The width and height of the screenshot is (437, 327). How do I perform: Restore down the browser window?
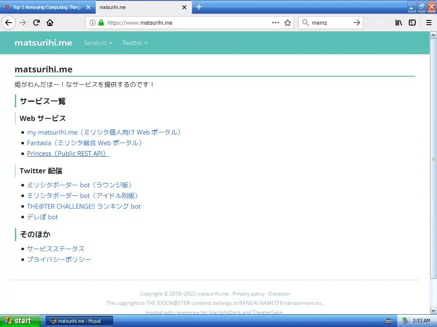[x=422, y=7]
